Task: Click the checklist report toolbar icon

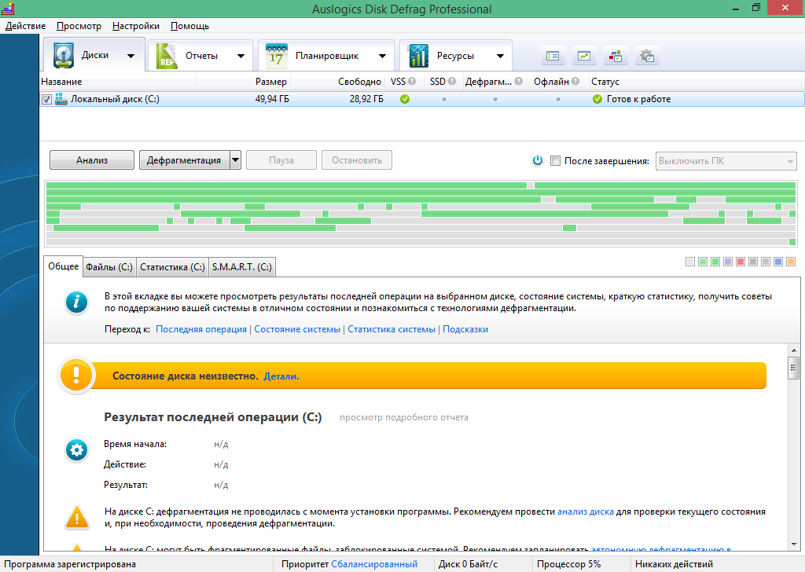Action: click(552, 55)
